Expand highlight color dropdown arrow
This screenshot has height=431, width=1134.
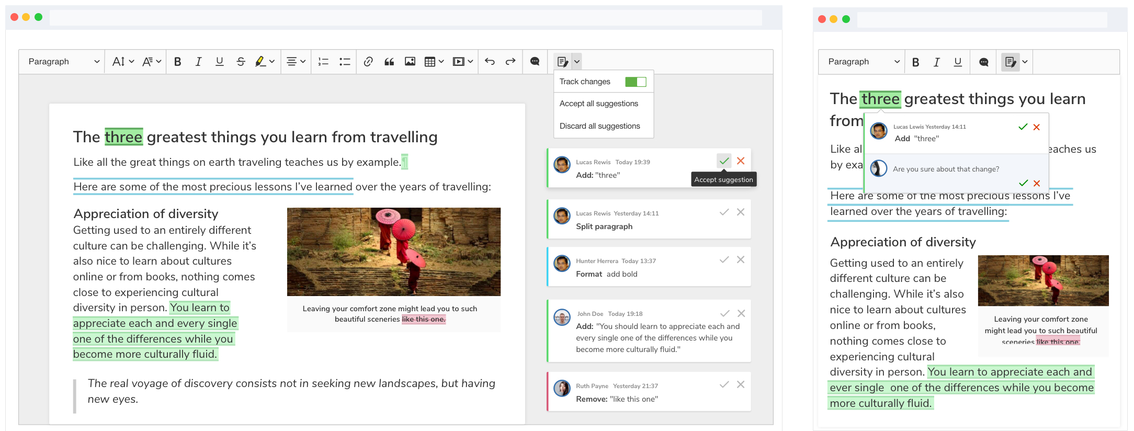272,62
